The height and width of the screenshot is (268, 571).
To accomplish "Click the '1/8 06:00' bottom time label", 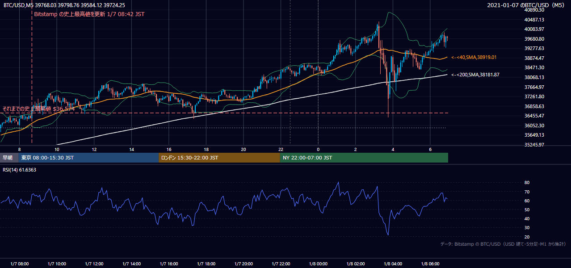I will [430, 264].
